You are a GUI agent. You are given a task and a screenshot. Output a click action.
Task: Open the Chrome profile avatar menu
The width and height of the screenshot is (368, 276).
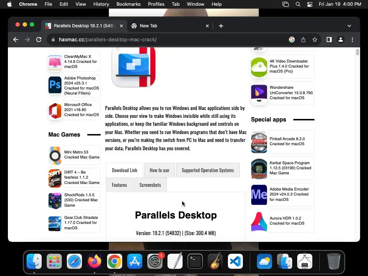[341, 40]
